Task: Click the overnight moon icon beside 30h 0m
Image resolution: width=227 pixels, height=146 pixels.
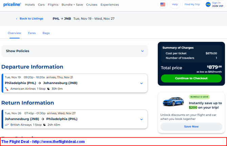Action: [x=48, y=89]
